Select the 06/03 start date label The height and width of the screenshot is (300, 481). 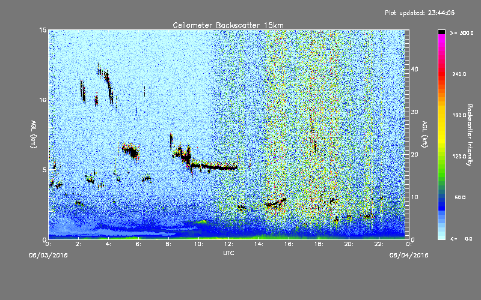[x=48, y=256]
